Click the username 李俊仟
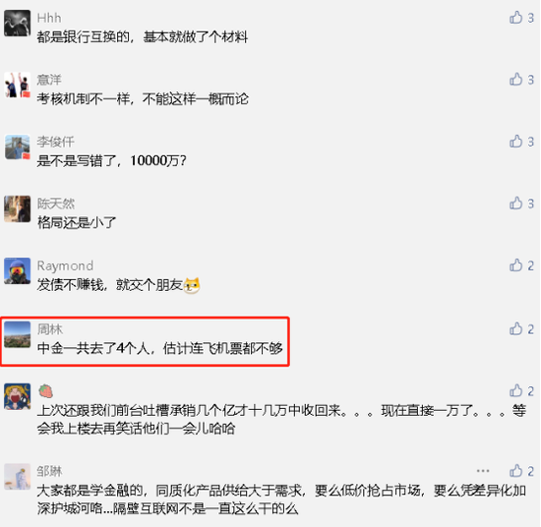 (x=55, y=142)
